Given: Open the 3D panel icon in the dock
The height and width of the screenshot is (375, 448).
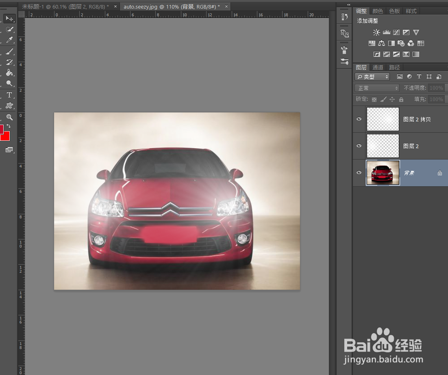Looking at the screenshot, I should click(345, 33).
